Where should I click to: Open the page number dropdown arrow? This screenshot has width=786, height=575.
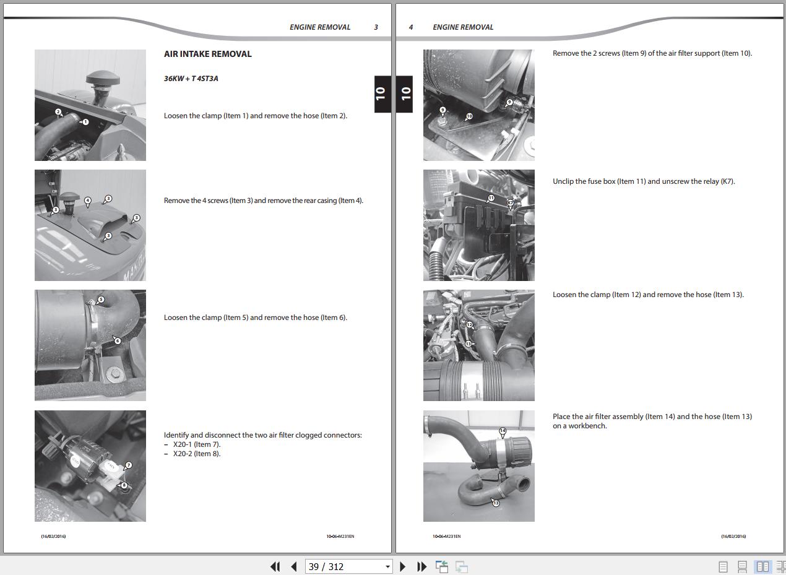(388, 566)
